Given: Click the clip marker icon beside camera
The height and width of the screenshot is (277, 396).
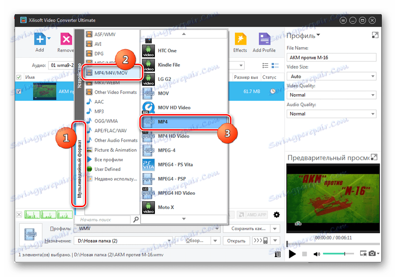Looking at the screenshot, I should [363, 253].
